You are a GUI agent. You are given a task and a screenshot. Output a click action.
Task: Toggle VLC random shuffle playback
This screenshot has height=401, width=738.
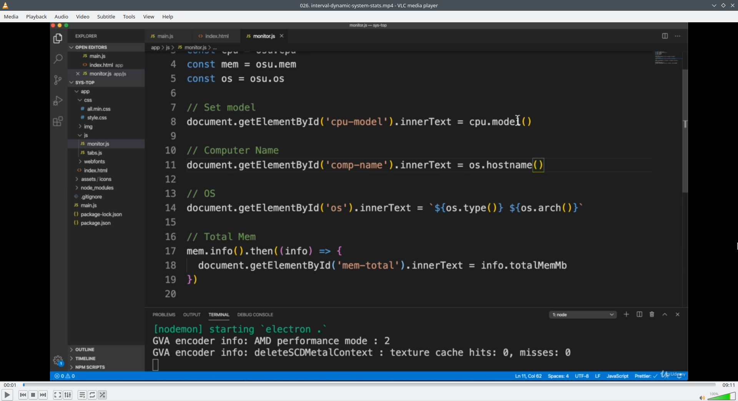[x=102, y=395]
